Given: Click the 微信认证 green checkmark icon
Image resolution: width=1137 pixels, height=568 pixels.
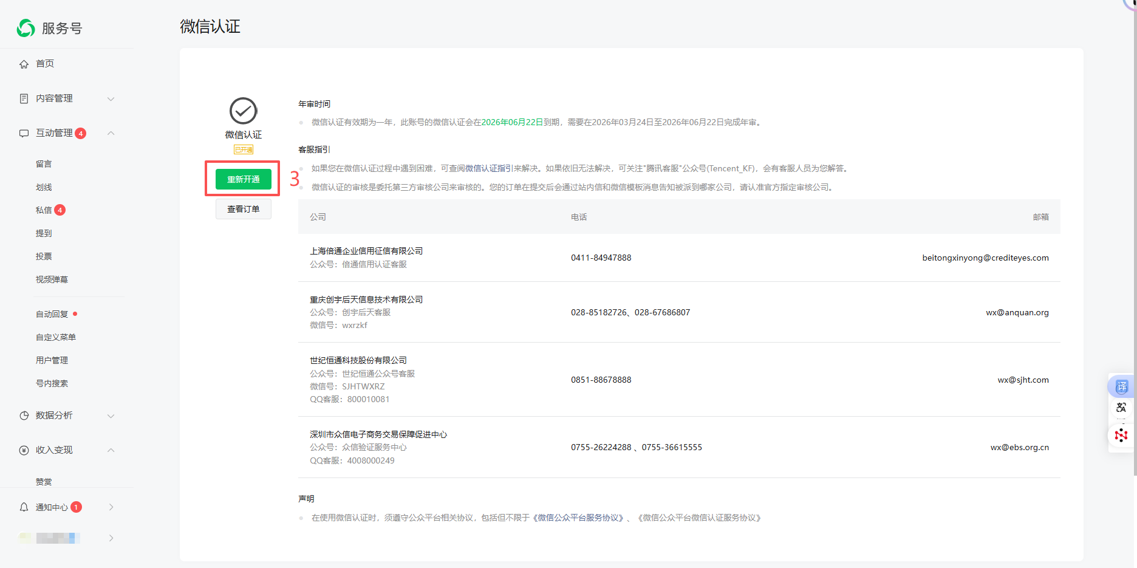Looking at the screenshot, I should [243, 112].
